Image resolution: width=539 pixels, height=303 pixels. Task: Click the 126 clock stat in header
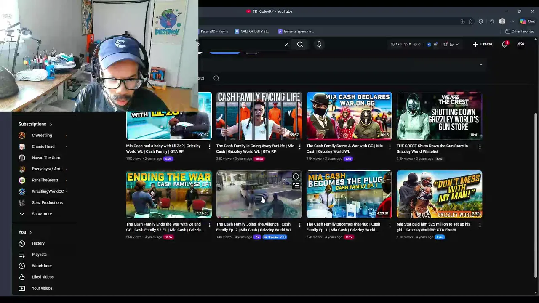(396, 44)
